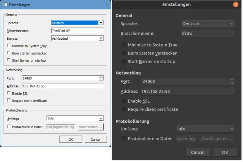Click Cancel button in dark window

[197, 153]
